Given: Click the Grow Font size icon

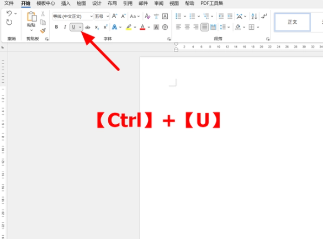Looking at the screenshot, I should point(114,16).
